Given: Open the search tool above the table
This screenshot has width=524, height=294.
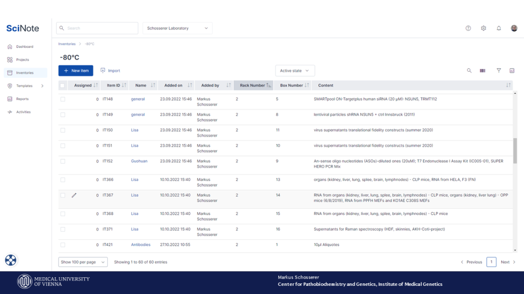Looking at the screenshot, I should click(x=469, y=71).
